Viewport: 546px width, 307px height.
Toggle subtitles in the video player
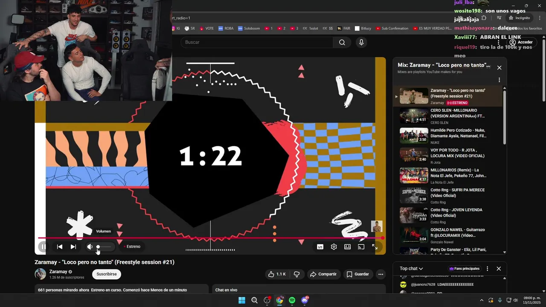[x=320, y=246]
